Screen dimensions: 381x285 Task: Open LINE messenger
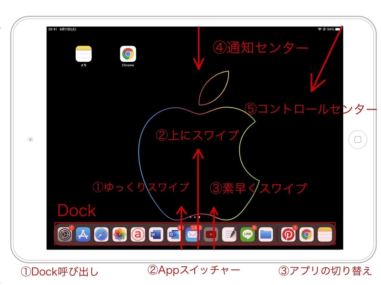click(x=248, y=234)
